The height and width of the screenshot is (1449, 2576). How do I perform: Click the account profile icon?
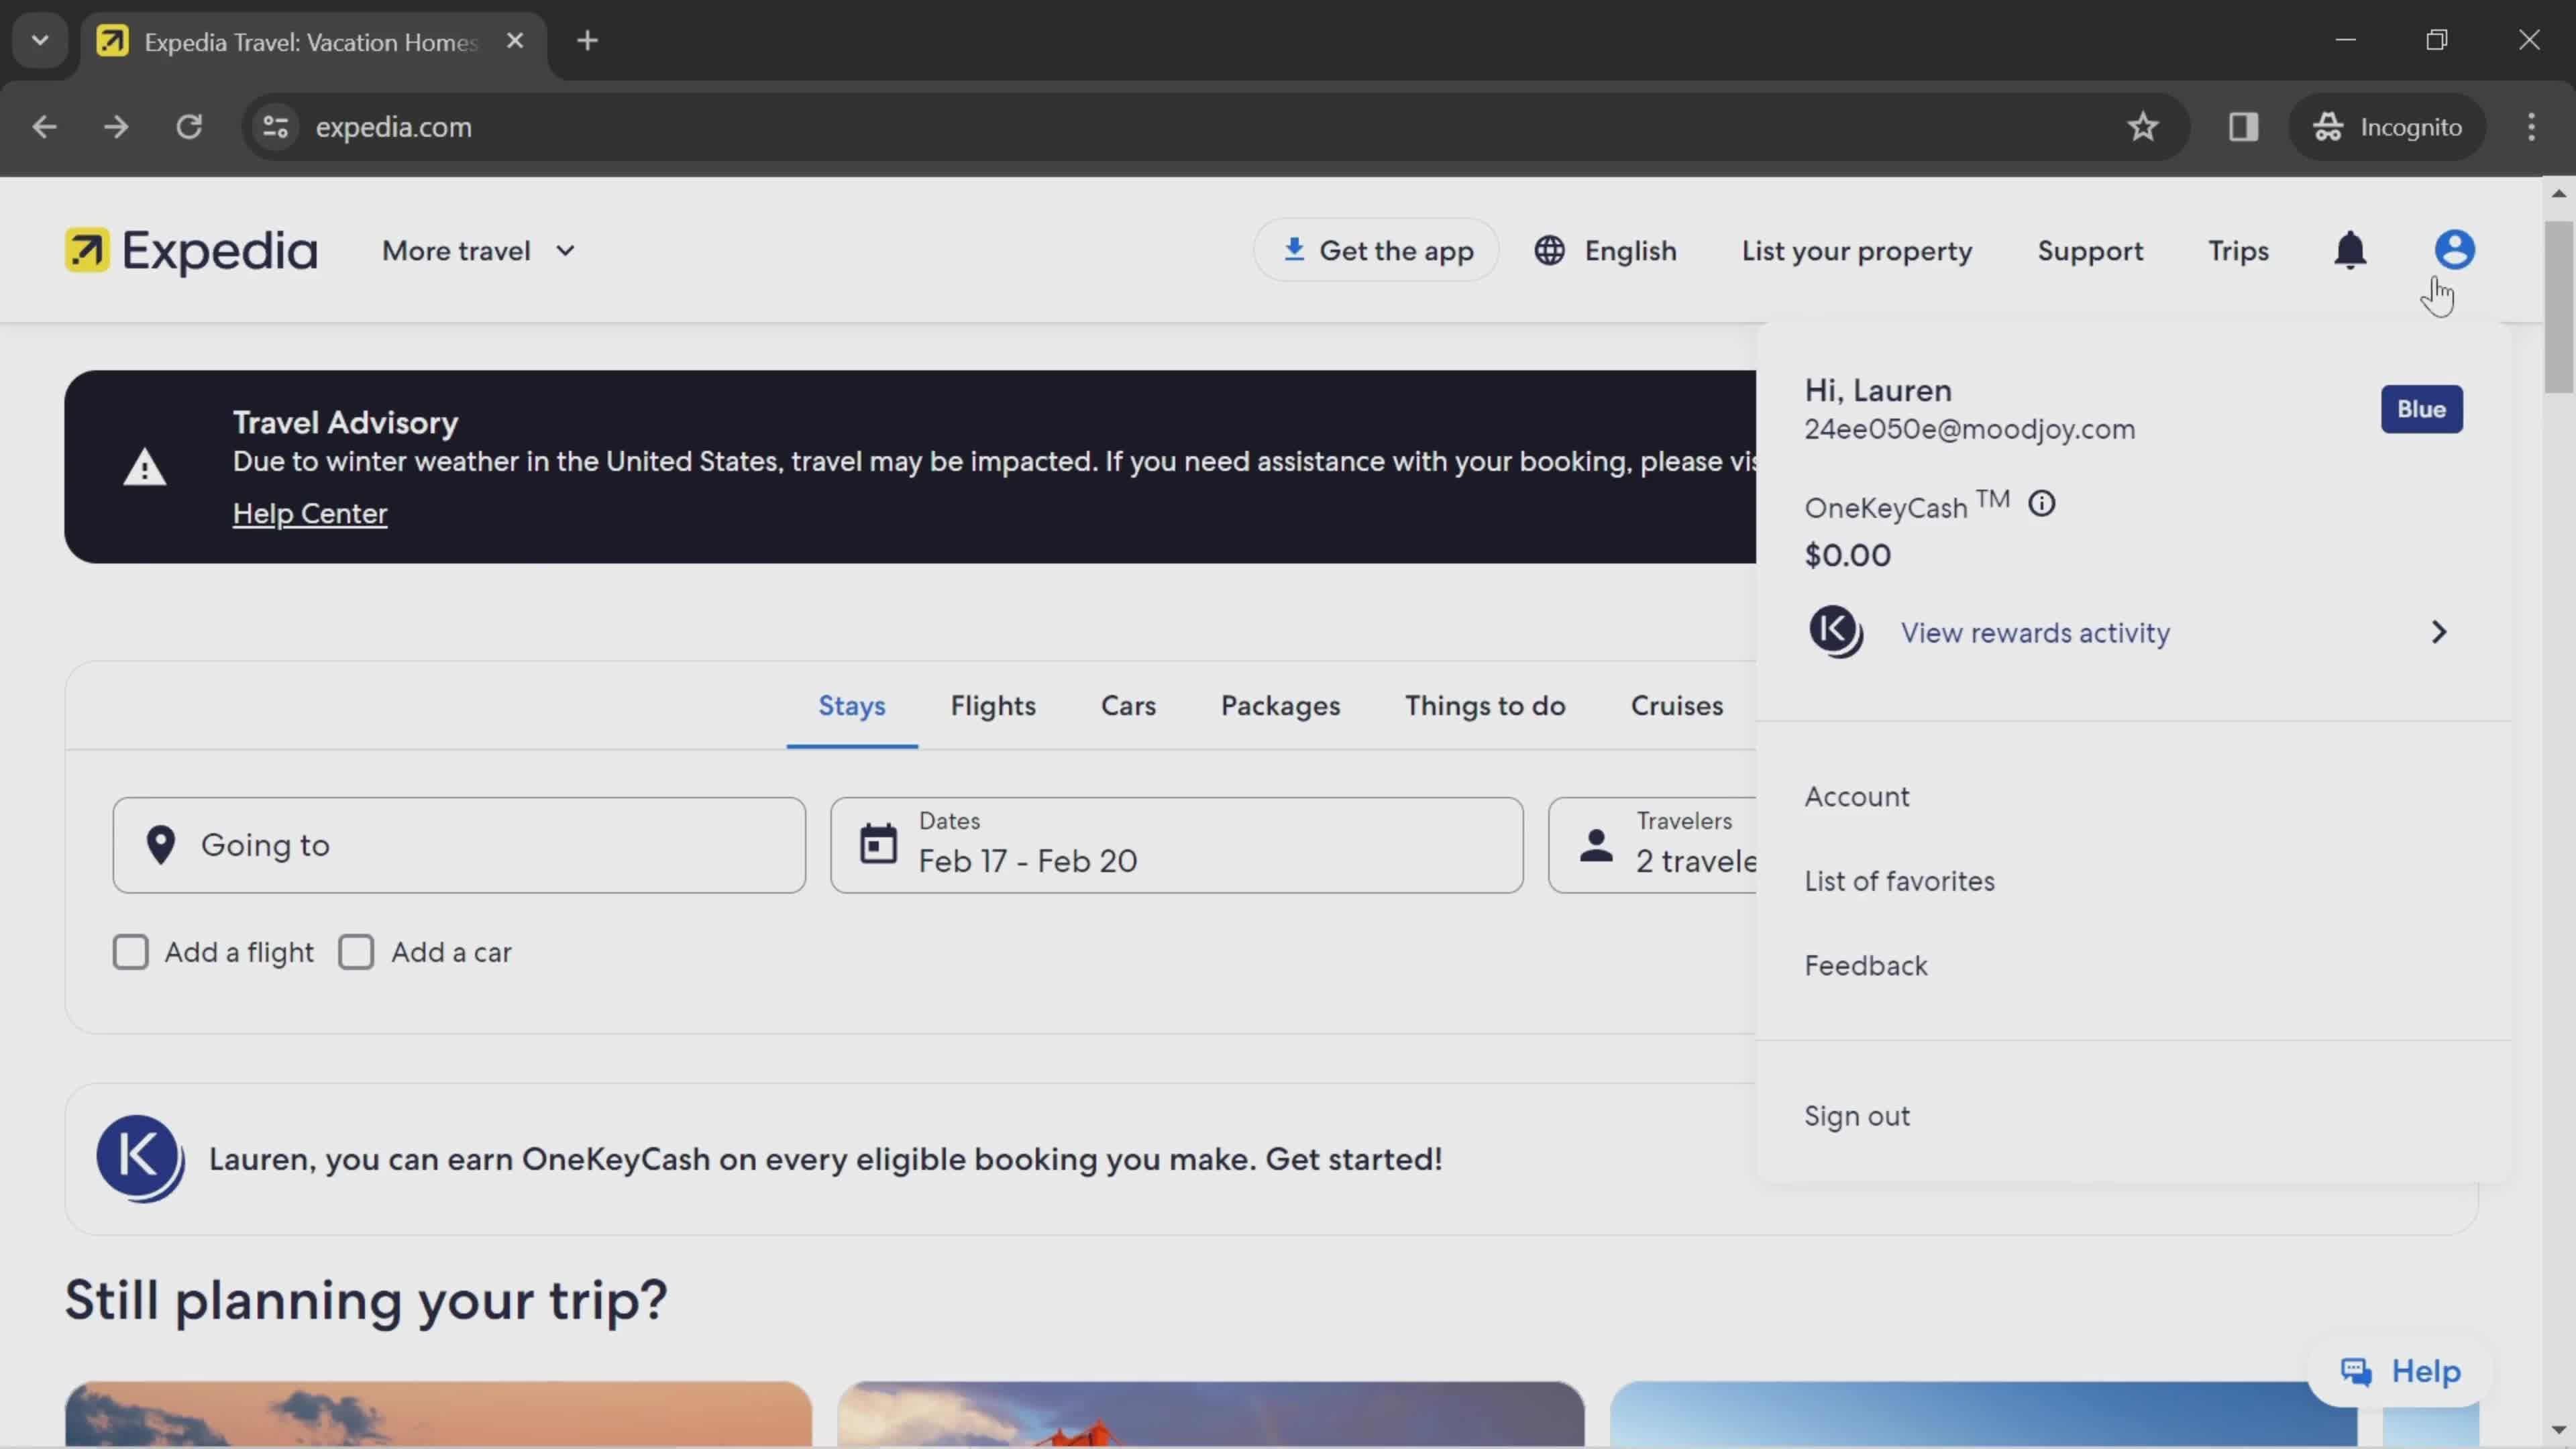click(x=2454, y=250)
